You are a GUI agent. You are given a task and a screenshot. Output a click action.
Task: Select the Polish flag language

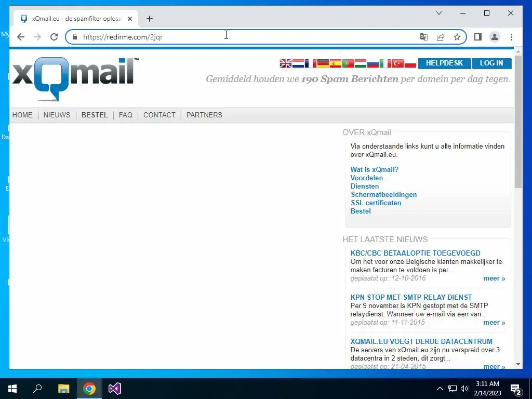pos(410,63)
